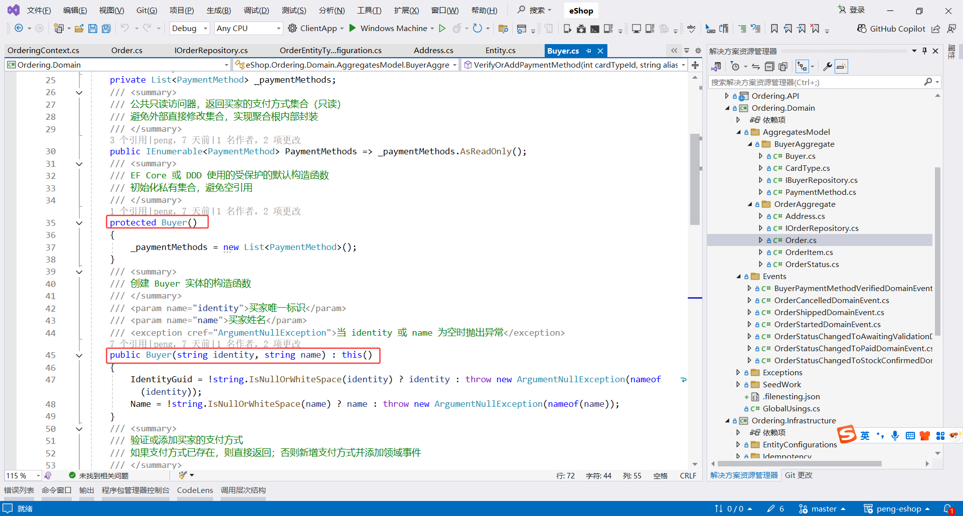The image size is (963, 516).
Task: Go to the previous bookmark
Action: coord(788,29)
